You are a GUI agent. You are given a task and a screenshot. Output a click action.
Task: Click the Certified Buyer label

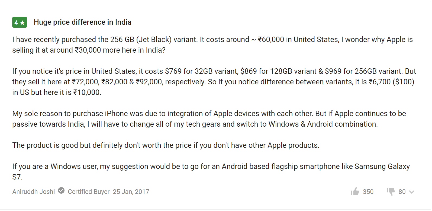click(x=89, y=192)
